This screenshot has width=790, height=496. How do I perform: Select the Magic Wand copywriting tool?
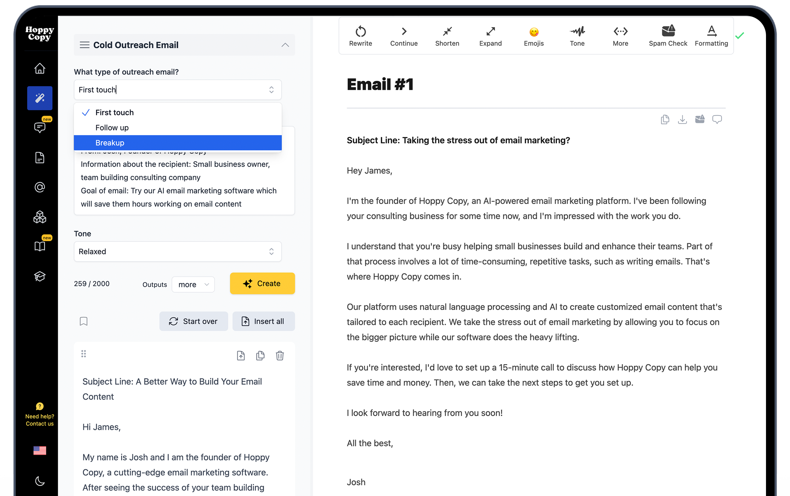39,98
